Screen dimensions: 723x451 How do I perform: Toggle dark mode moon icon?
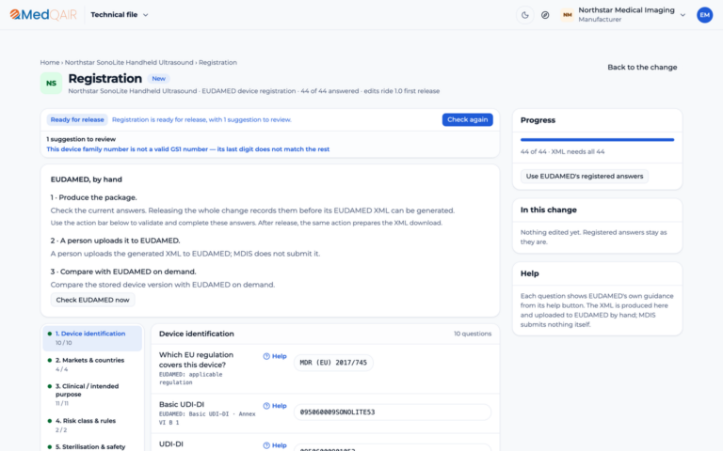tap(524, 15)
